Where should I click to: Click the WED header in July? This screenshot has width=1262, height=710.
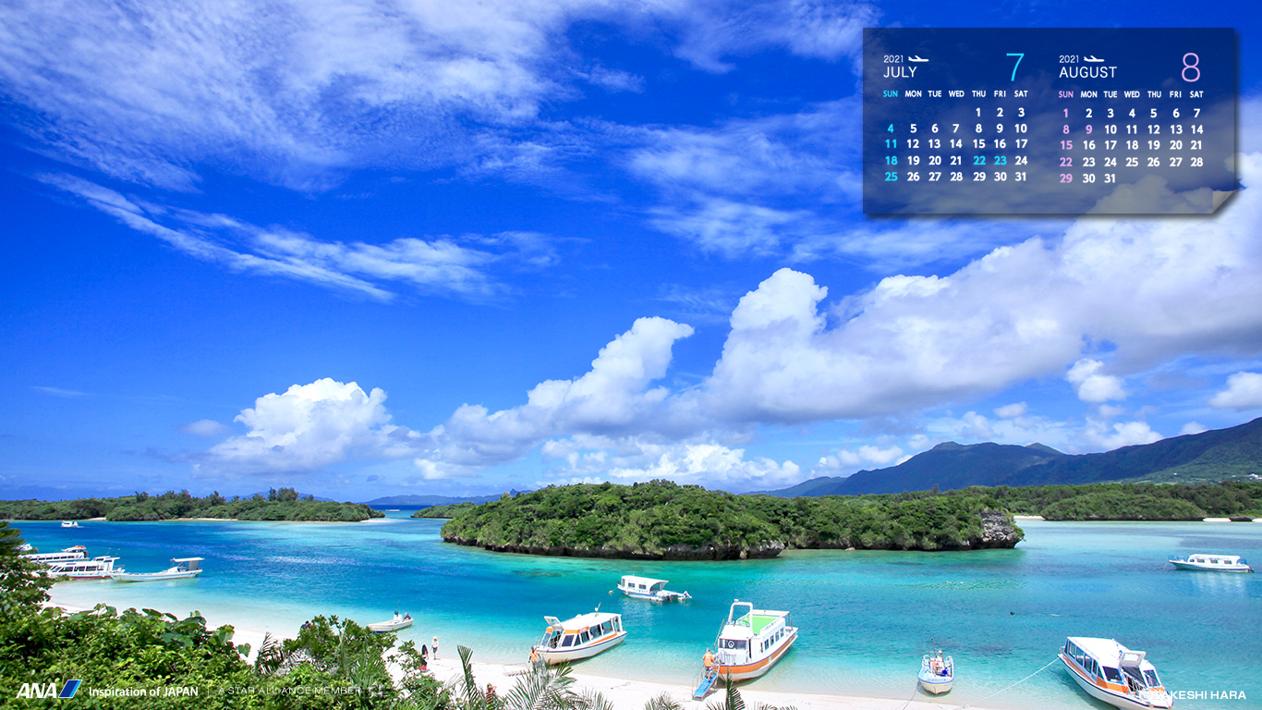tap(956, 93)
